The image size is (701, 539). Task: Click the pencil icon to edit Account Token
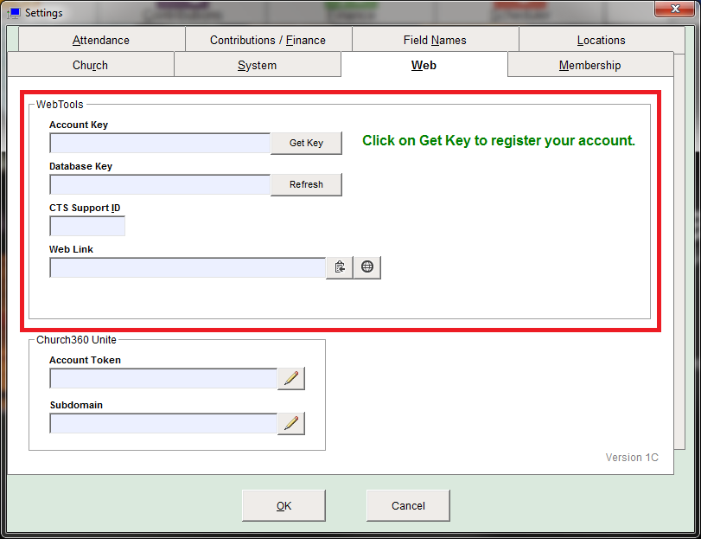click(291, 378)
